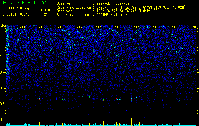Viewport: 199px width, 126px height.
Task: Click the 0.6 kHz axis tick label
Action: pos(3,120)
